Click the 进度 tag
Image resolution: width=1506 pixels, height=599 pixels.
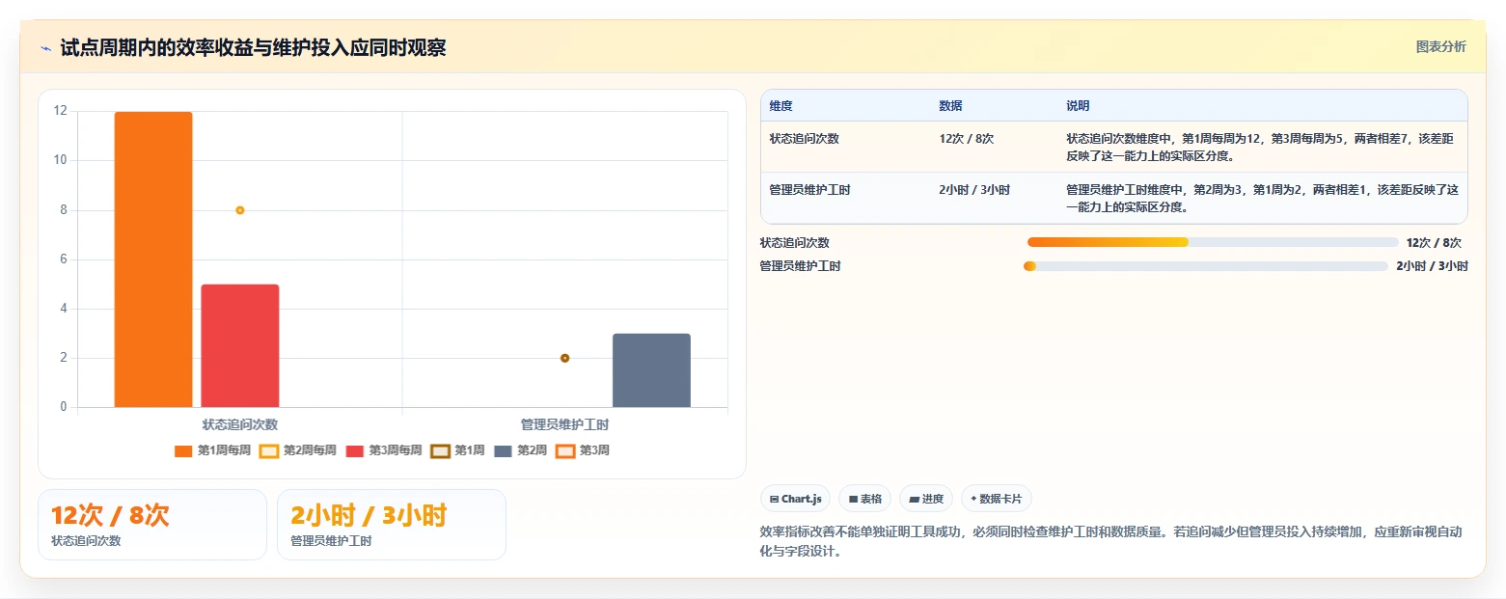coord(926,499)
